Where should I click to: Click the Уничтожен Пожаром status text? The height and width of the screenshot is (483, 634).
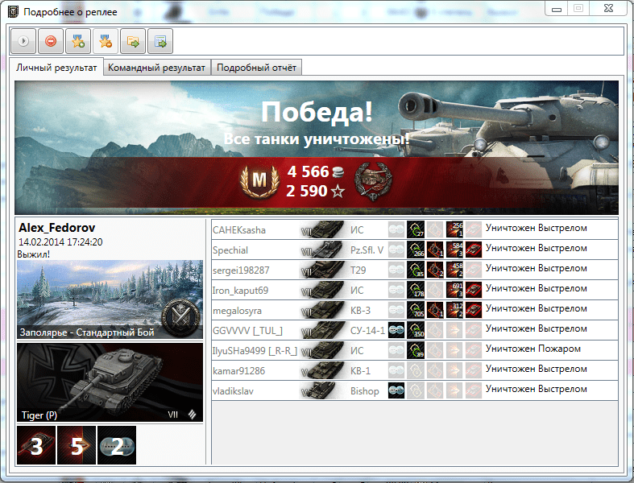tap(533, 349)
